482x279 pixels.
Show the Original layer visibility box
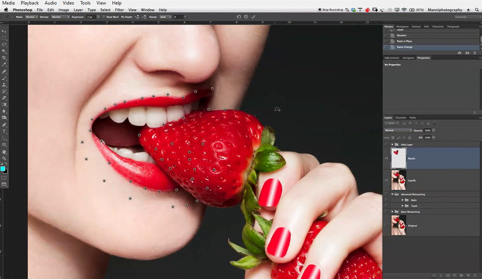(387, 226)
